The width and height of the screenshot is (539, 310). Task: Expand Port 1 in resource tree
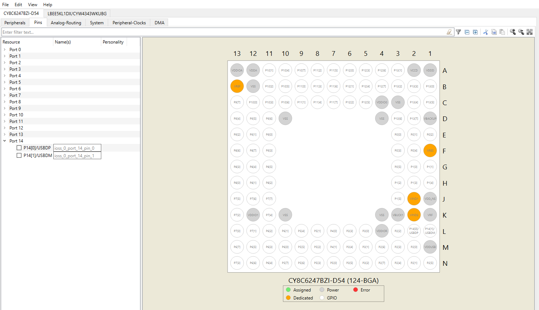tap(4, 56)
